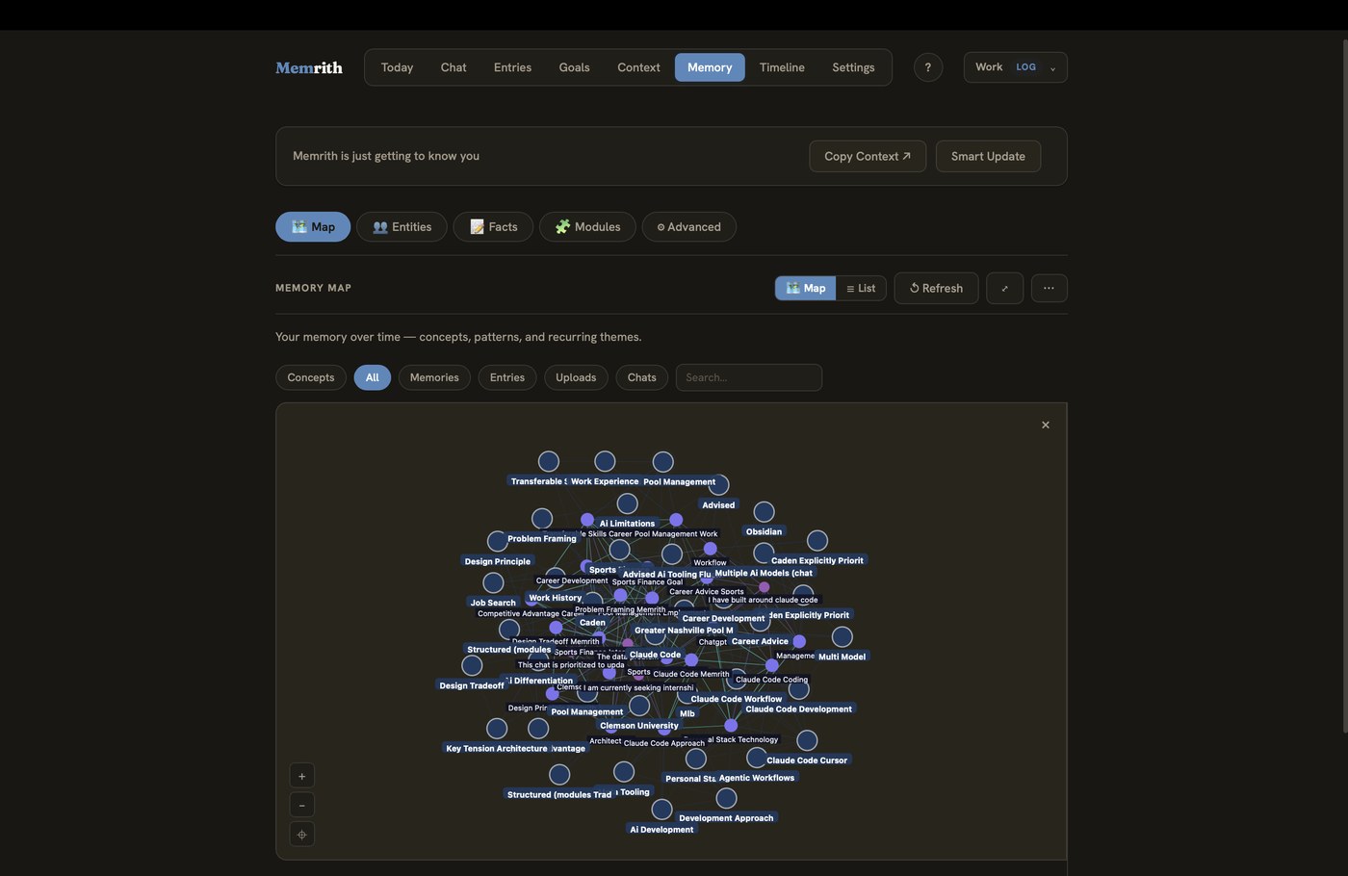
Task: Filter by Uploads
Action: 576,377
